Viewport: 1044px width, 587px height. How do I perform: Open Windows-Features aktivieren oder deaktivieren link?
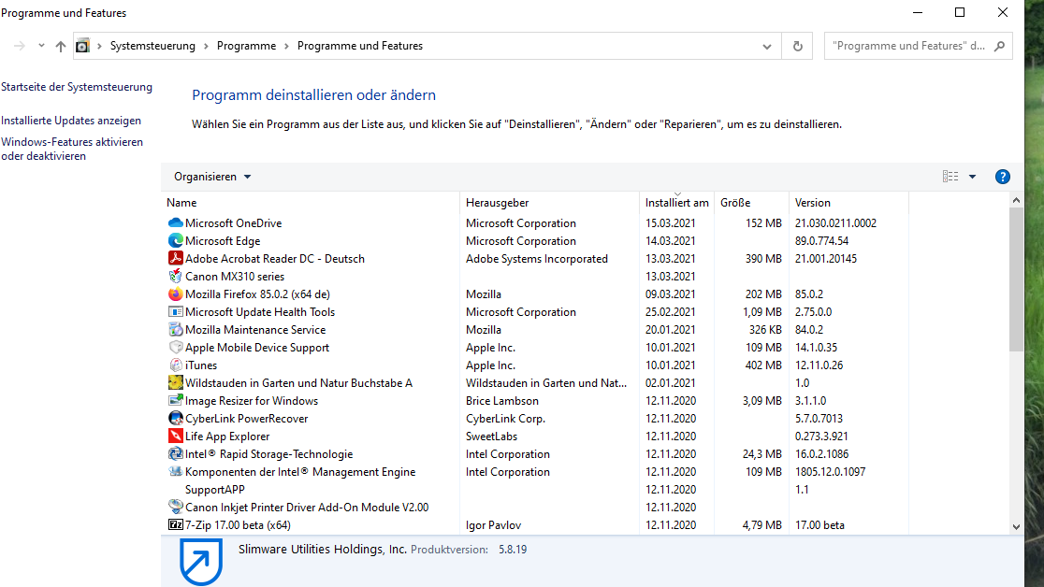pos(72,150)
